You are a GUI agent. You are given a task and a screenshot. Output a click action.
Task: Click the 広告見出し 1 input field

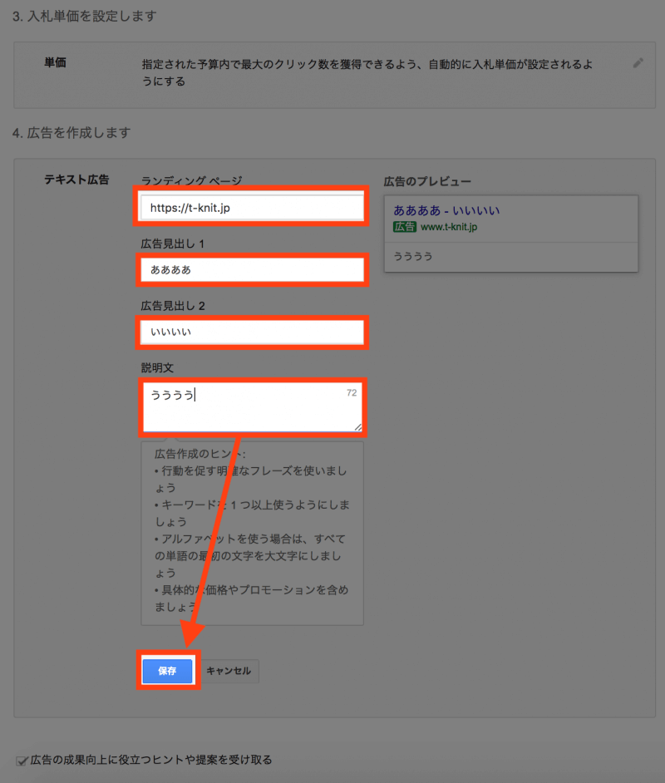(252, 269)
